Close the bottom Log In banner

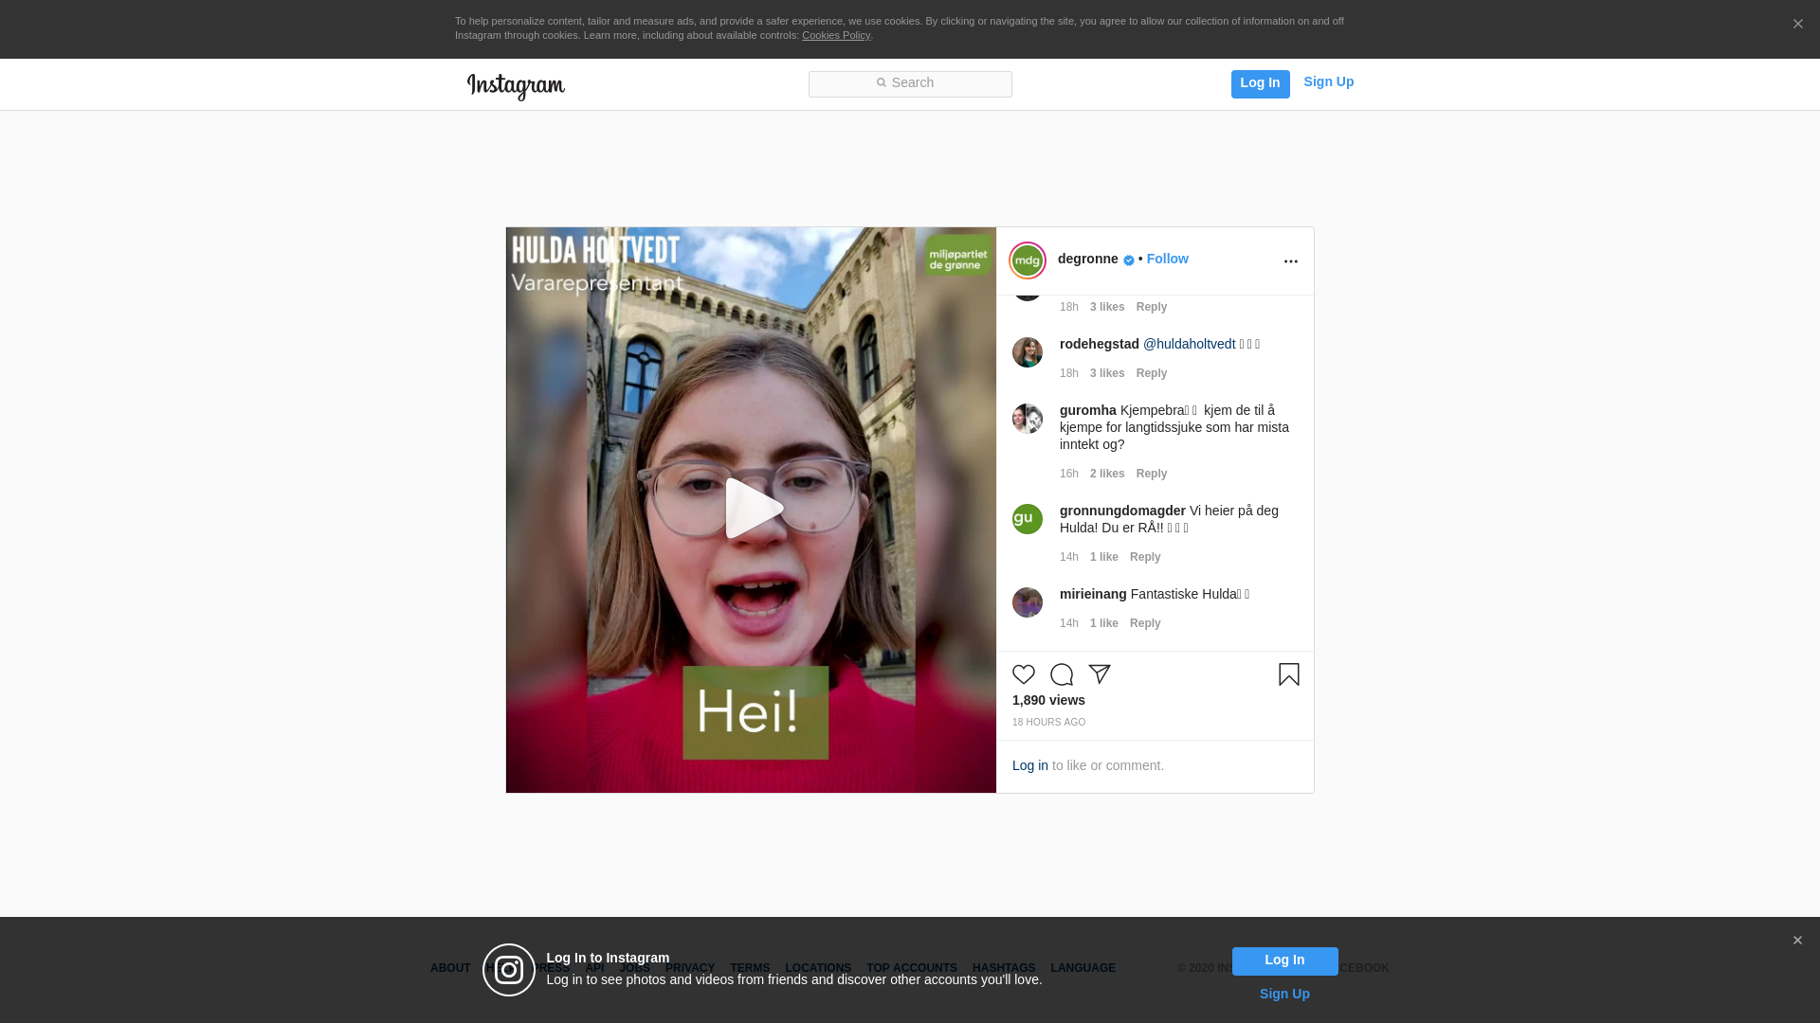(1797, 941)
